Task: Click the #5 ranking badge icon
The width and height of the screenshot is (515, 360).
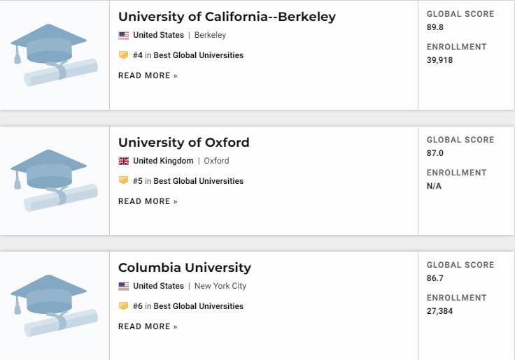Action: click(x=123, y=180)
